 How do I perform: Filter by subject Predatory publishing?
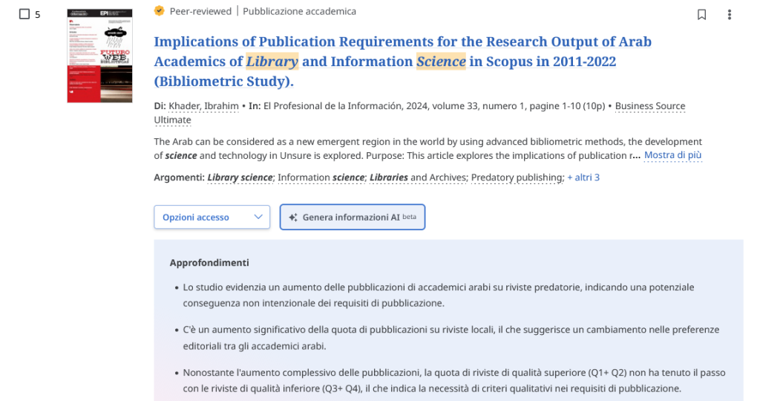click(517, 177)
